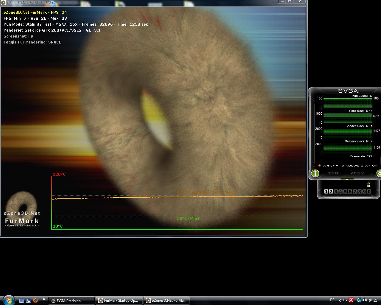The image size is (381, 305).
Task: Click the FPS=24 yellow header text
Action: [x=35, y=12]
